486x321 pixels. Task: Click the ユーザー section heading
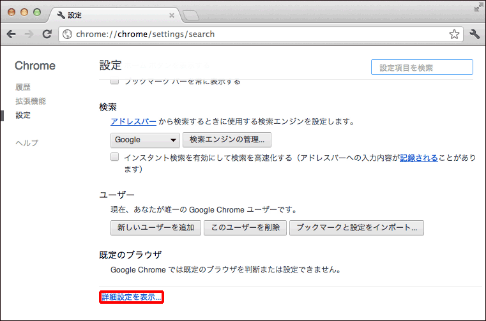point(117,195)
